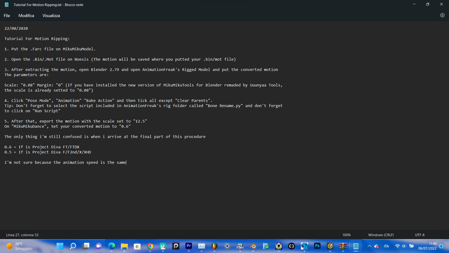Image resolution: width=449 pixels, height=253 pixels.
Task: Launch WinRAR from taskbar
Action: pos(343,246)
